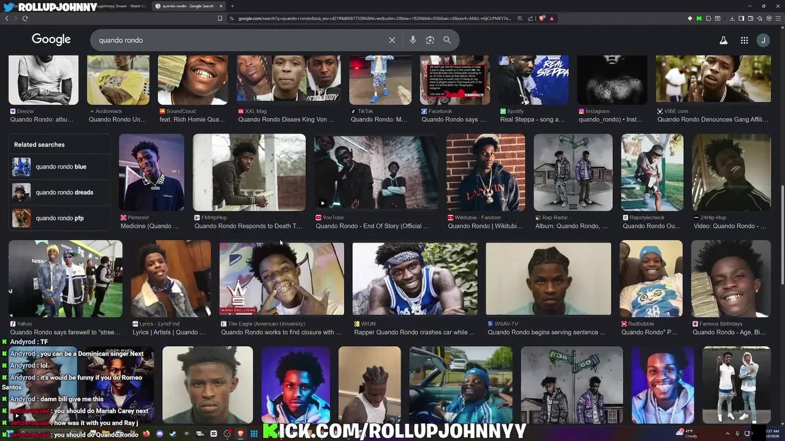Open the Deezer album image thumbnail
Screen dimensions: 785x441
click(x=44, y=80)
